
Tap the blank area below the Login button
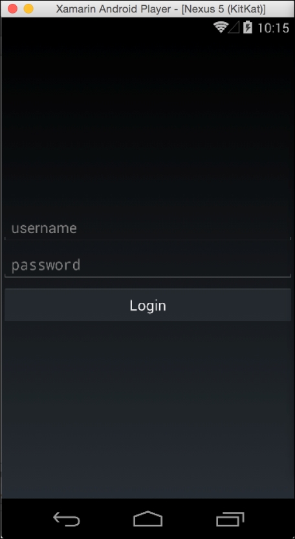[x=148, y=409]
